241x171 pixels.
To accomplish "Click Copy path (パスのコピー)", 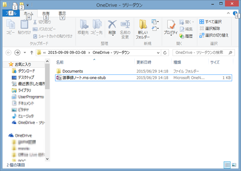I will 44,29.
